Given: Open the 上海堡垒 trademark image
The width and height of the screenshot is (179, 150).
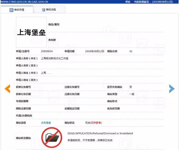Looking at the screenshot, I should coord(31,32).
